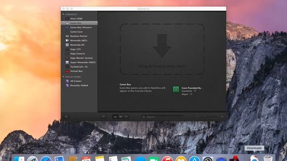The height and width of the screenshot is (161, 287).
Task: Click the green core chip icon
Action: pyautogui.click(x=176, y=89)
